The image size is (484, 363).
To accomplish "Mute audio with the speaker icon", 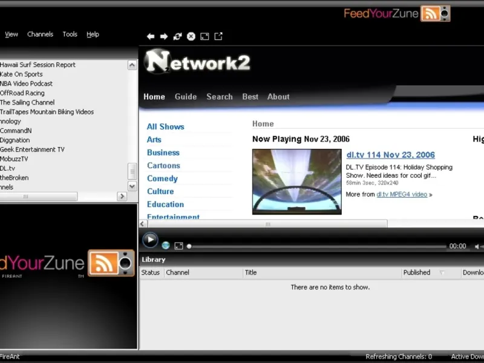I will [477, 246].
